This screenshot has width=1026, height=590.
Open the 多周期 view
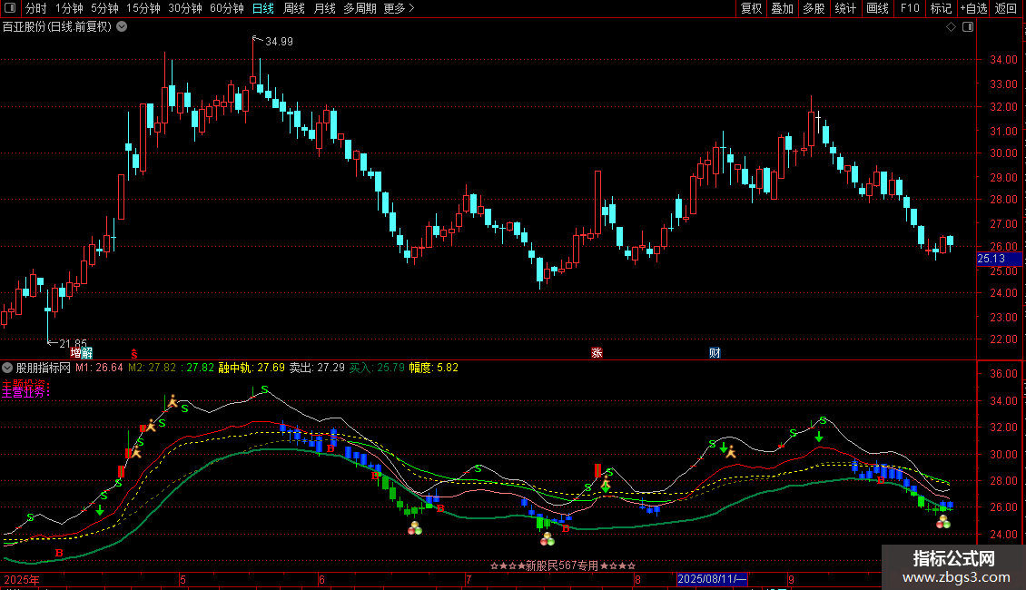360,8
